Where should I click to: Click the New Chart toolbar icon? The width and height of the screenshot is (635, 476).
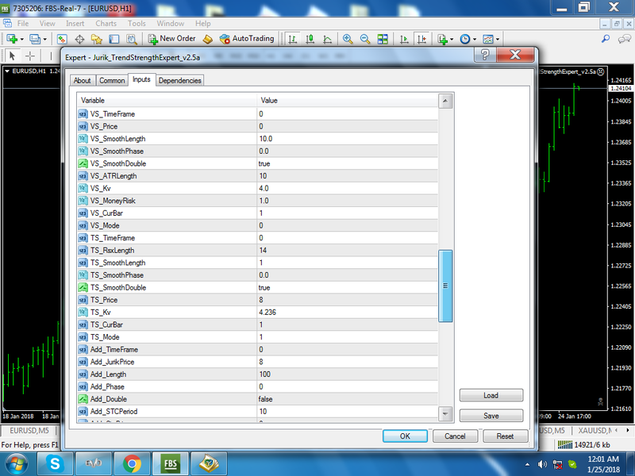pos(11,39)
